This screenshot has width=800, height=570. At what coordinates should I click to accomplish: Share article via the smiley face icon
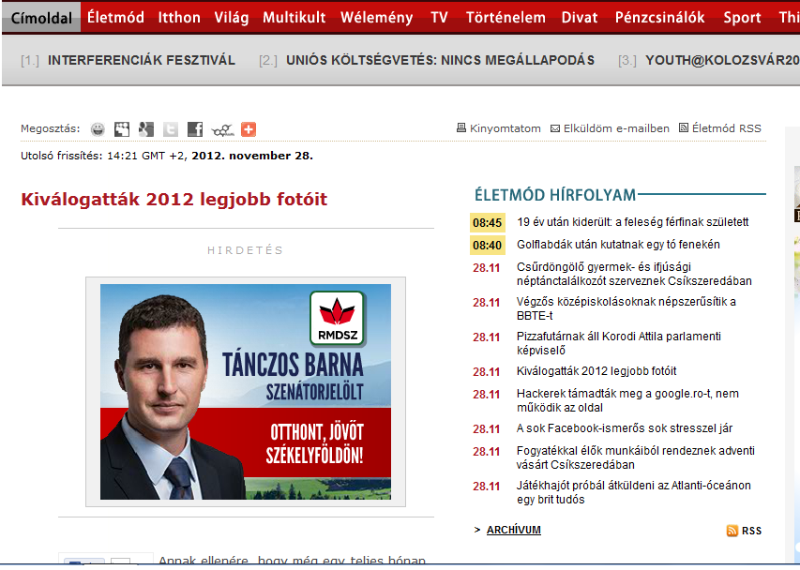98,129
